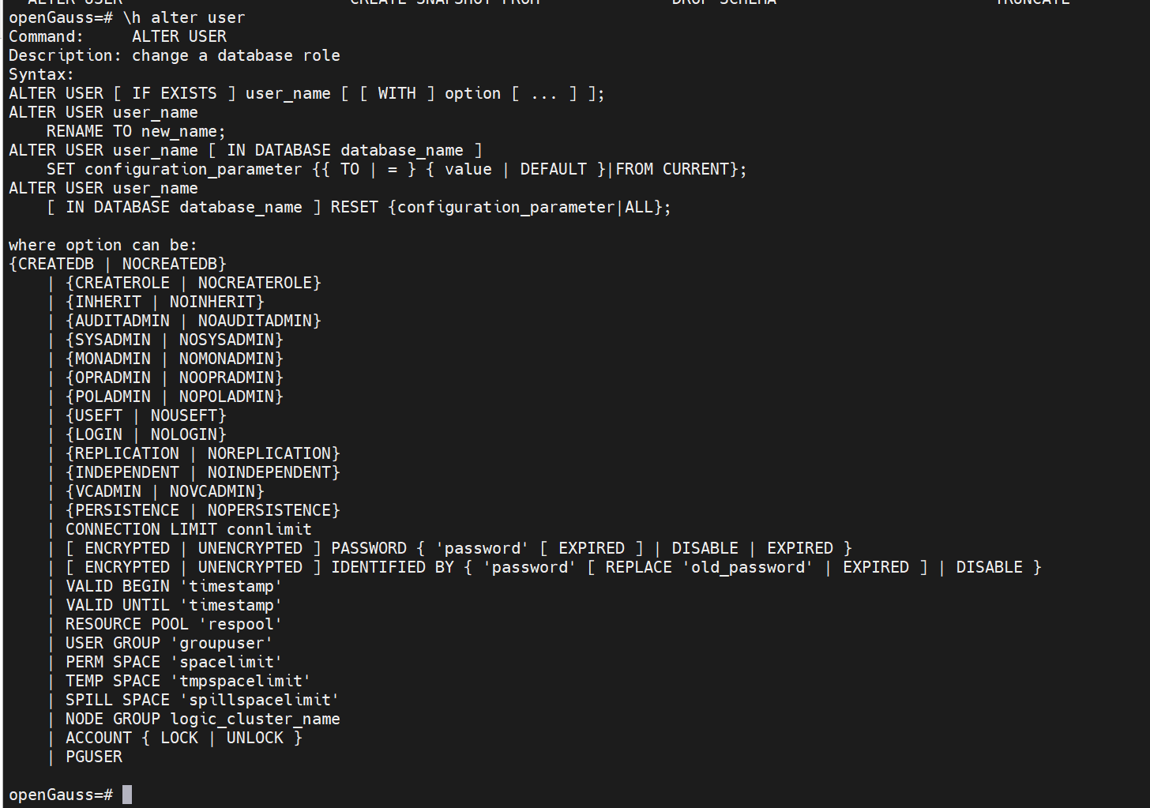
Task: Click the 'old_password' placeholder
Action: 748,567
